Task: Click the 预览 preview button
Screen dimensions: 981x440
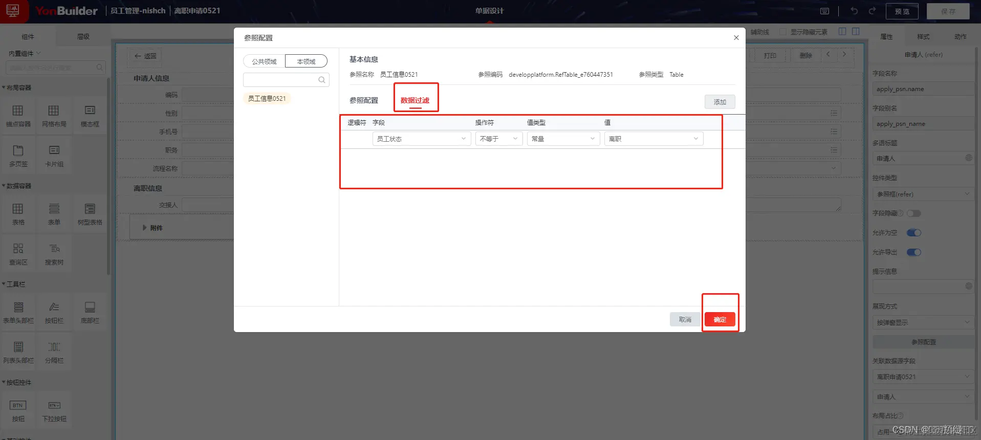Action: pos(902,11)
